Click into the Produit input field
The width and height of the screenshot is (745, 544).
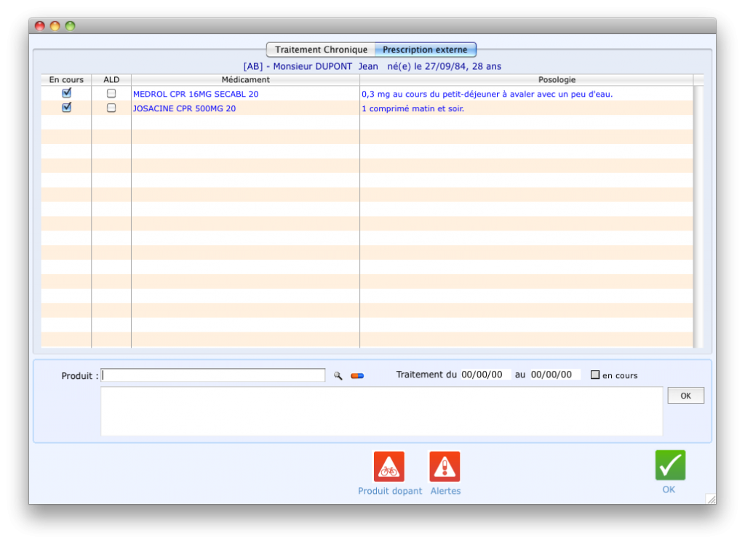[x=213, y=375]
